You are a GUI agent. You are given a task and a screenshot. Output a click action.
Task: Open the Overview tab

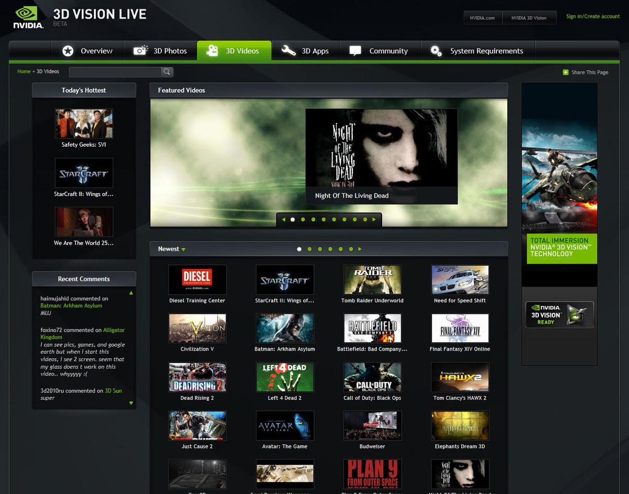coord(87,51)
